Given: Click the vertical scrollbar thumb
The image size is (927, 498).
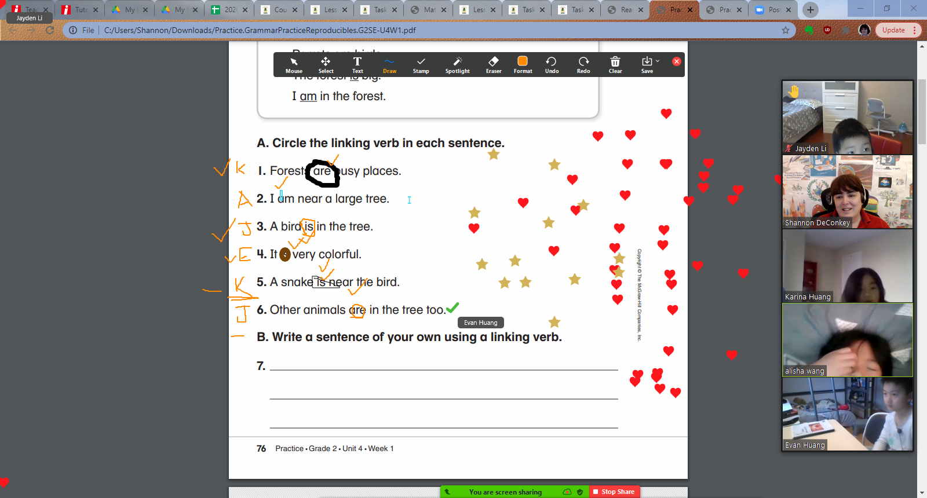Looking at the screenshot, I should coord(922,111).
